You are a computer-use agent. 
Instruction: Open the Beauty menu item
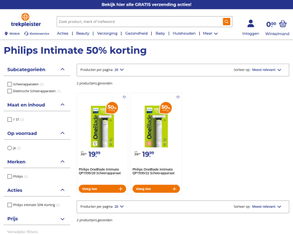pyautogui.click(x=83, y=33)
